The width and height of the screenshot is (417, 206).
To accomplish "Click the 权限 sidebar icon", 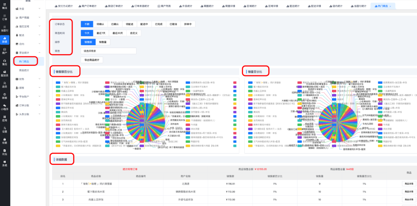I will (4, 141).
